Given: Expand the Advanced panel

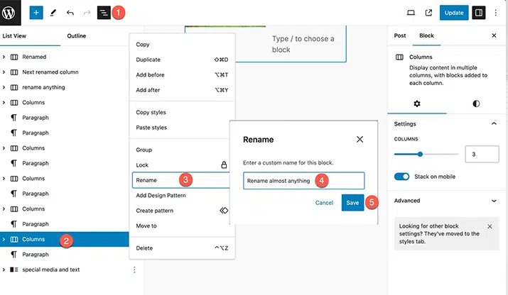Looking at the screenshot, I should click(494, 201).
